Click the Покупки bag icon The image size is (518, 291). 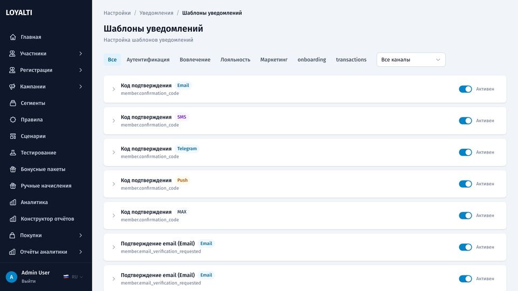pos(12,235)
